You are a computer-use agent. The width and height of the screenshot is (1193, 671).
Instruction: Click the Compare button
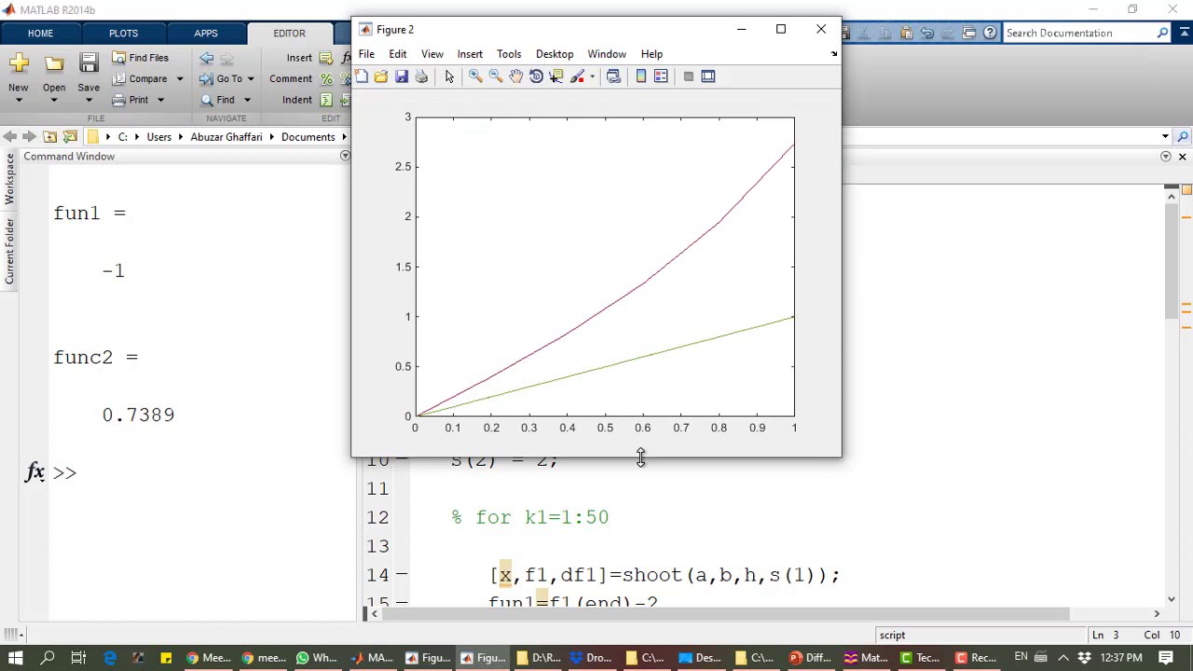pos(140,79)
